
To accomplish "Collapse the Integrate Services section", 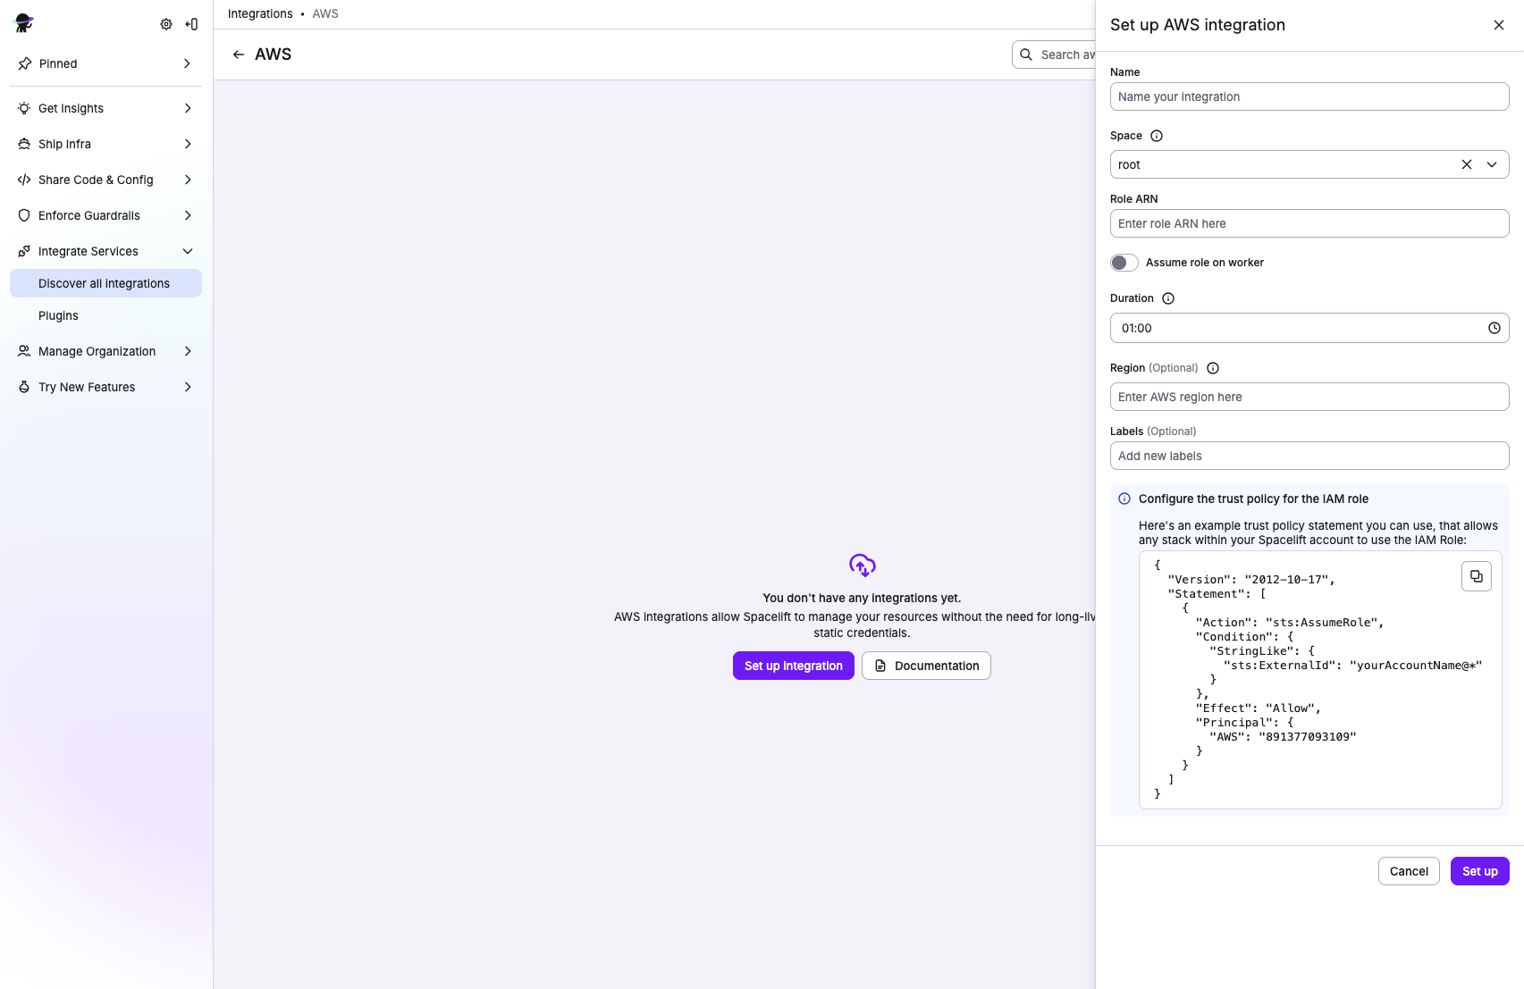I will click(x=188, y=251).
